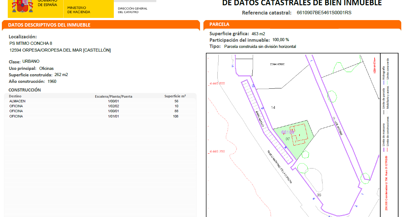
Task: Click the 'CONSTRUCCIÓN' subsection title
Action: pos(24,90)
